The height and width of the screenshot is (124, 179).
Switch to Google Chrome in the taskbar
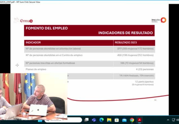[x=132, y=120]
